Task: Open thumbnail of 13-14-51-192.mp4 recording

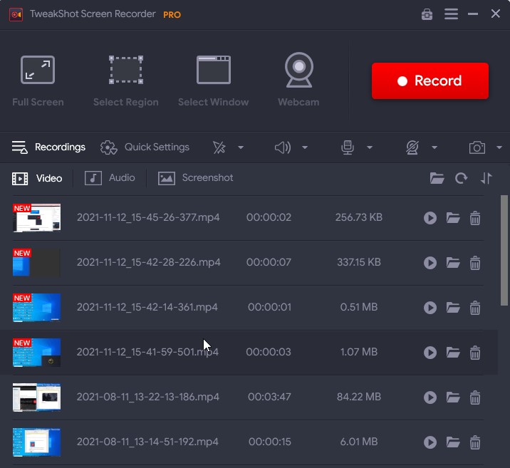Action: coord(36,442)
